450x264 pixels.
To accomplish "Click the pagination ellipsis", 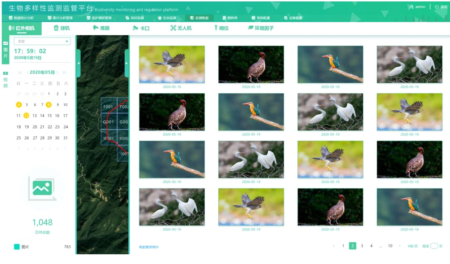I will (x=381, y=246).
